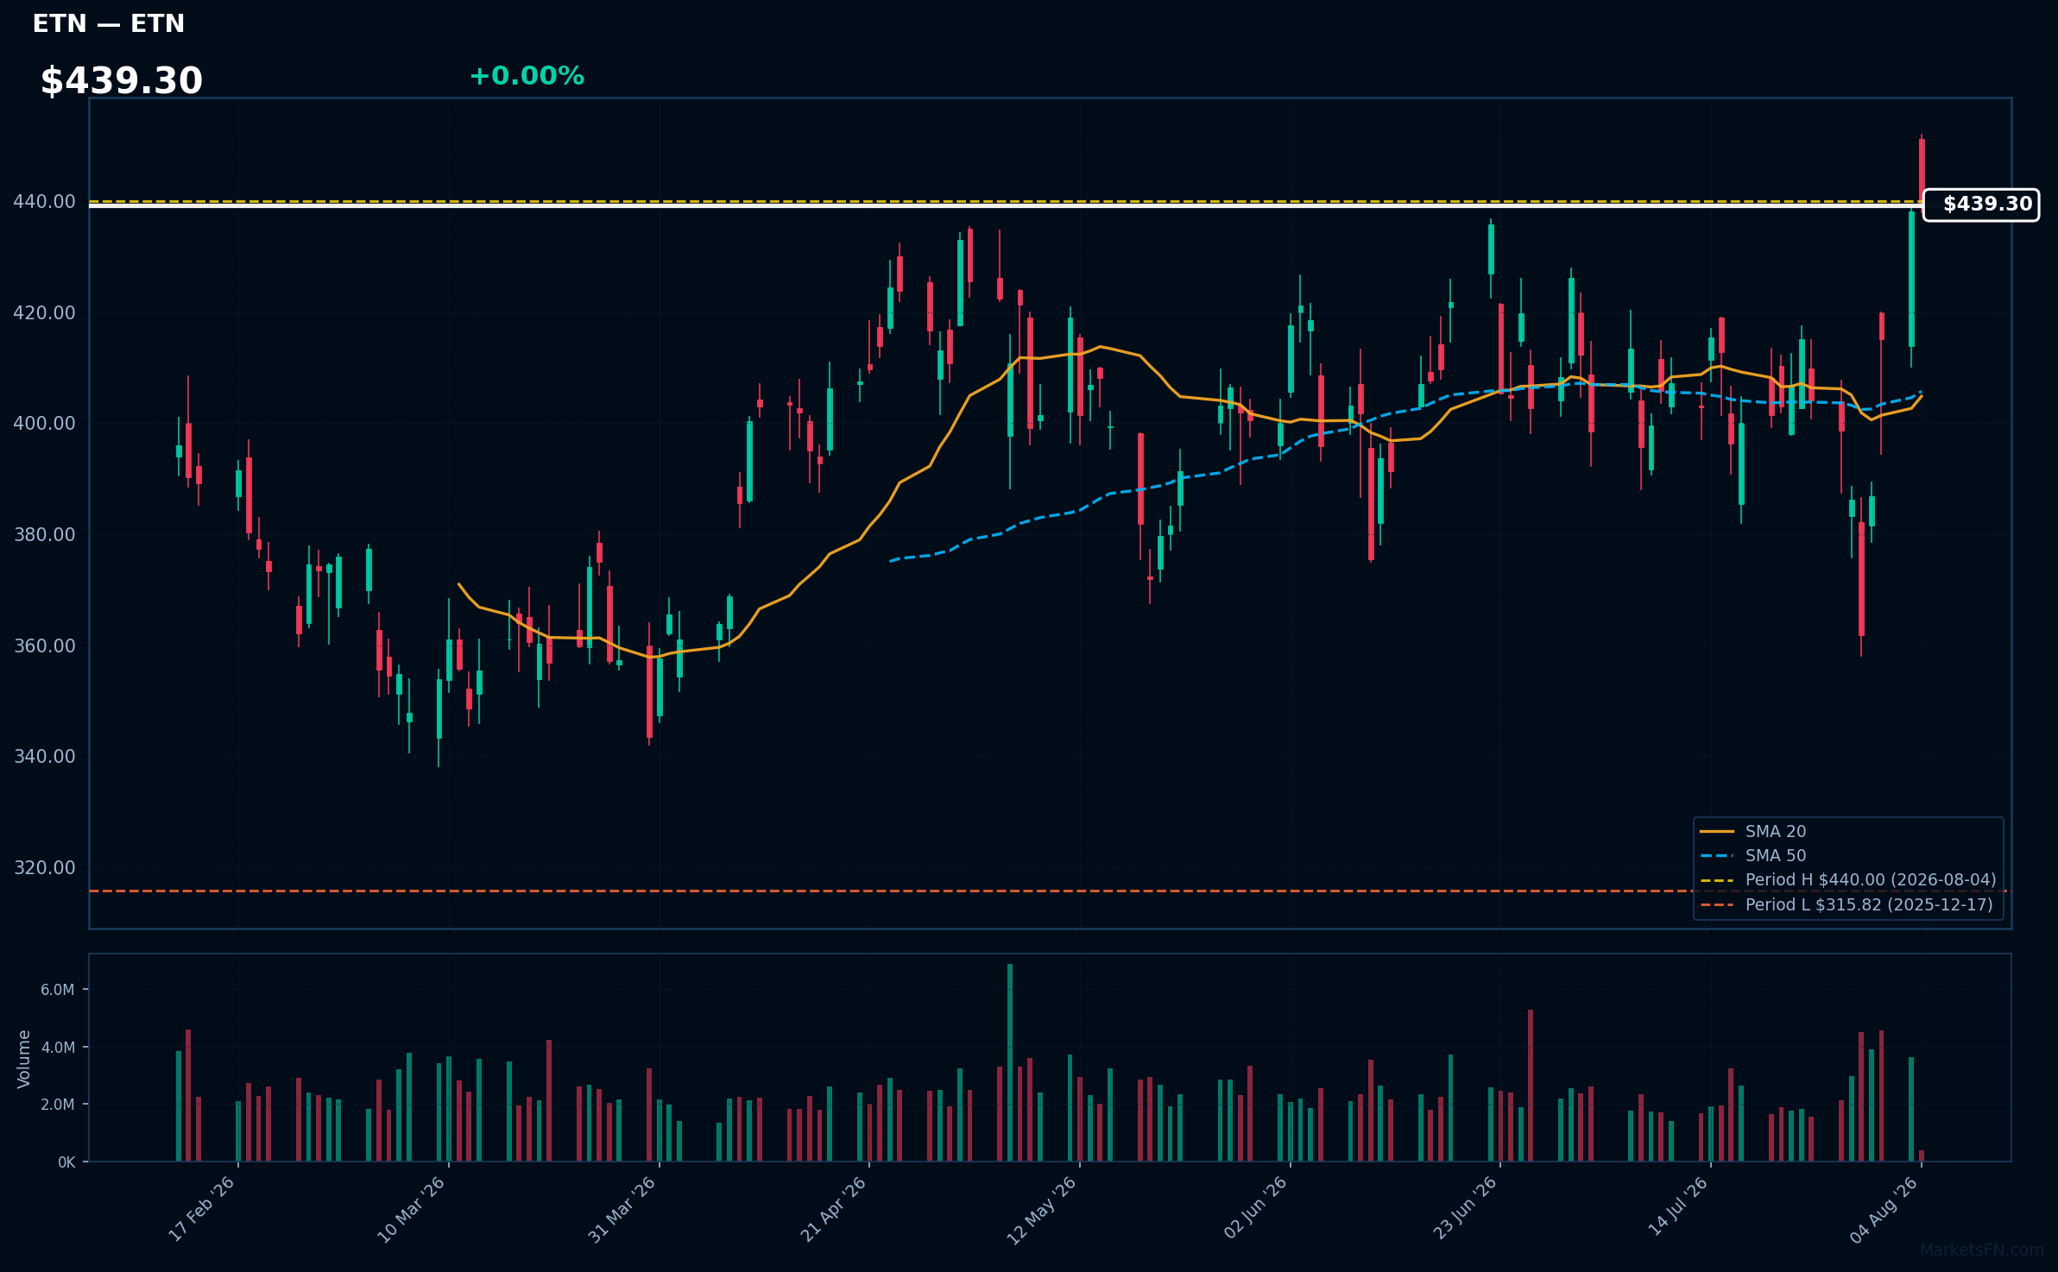
Task: Click the "23 Jun '26" date label
Action: point(1465,1209)
